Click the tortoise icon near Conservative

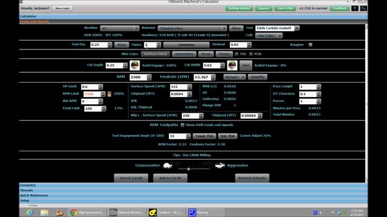tap(167, 165)
